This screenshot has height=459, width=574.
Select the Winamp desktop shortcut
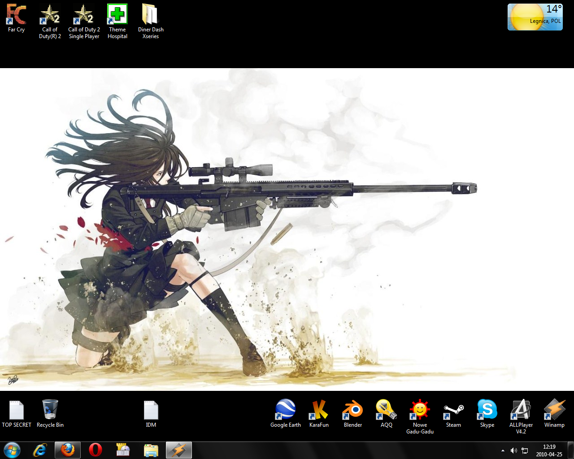tap(555, 414)
